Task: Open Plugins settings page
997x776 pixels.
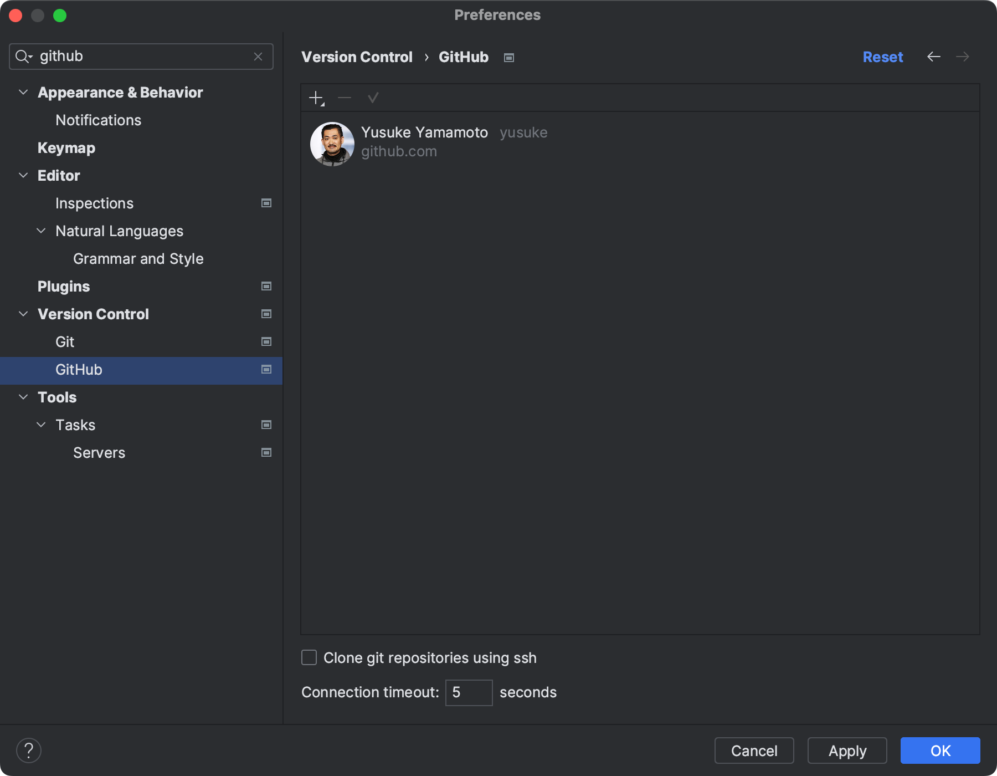Action: click(64, 287)
